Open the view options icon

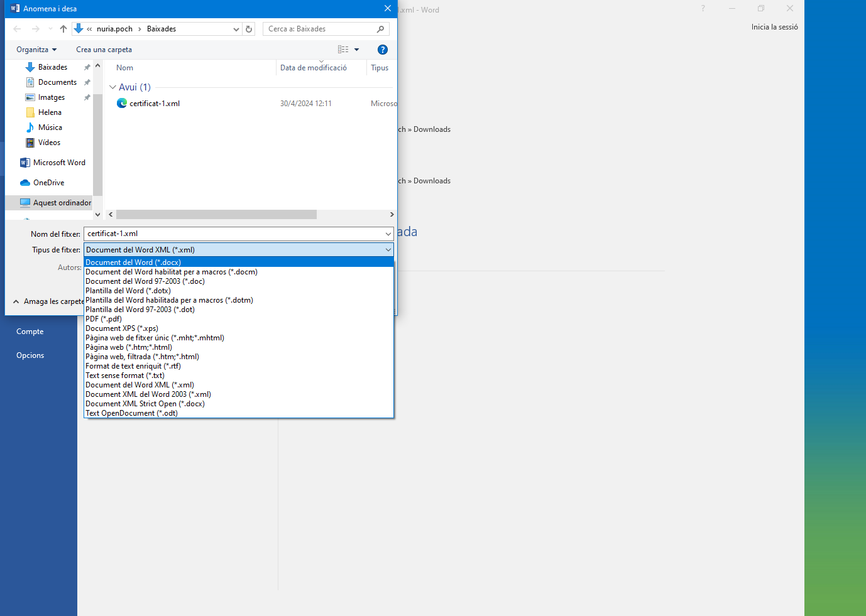click(x=343, y=50)
